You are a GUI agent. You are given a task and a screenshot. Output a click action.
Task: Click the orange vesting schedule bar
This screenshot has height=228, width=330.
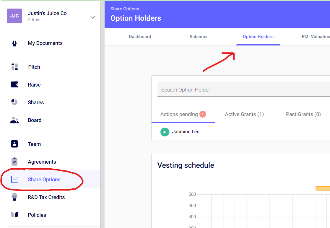[x=323, y=189]
